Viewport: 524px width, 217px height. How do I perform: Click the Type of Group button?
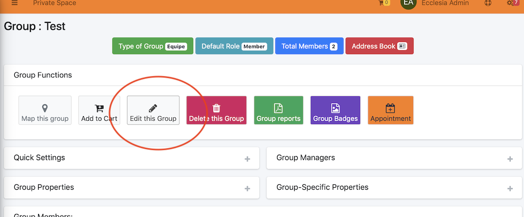(x=153, y=46)
